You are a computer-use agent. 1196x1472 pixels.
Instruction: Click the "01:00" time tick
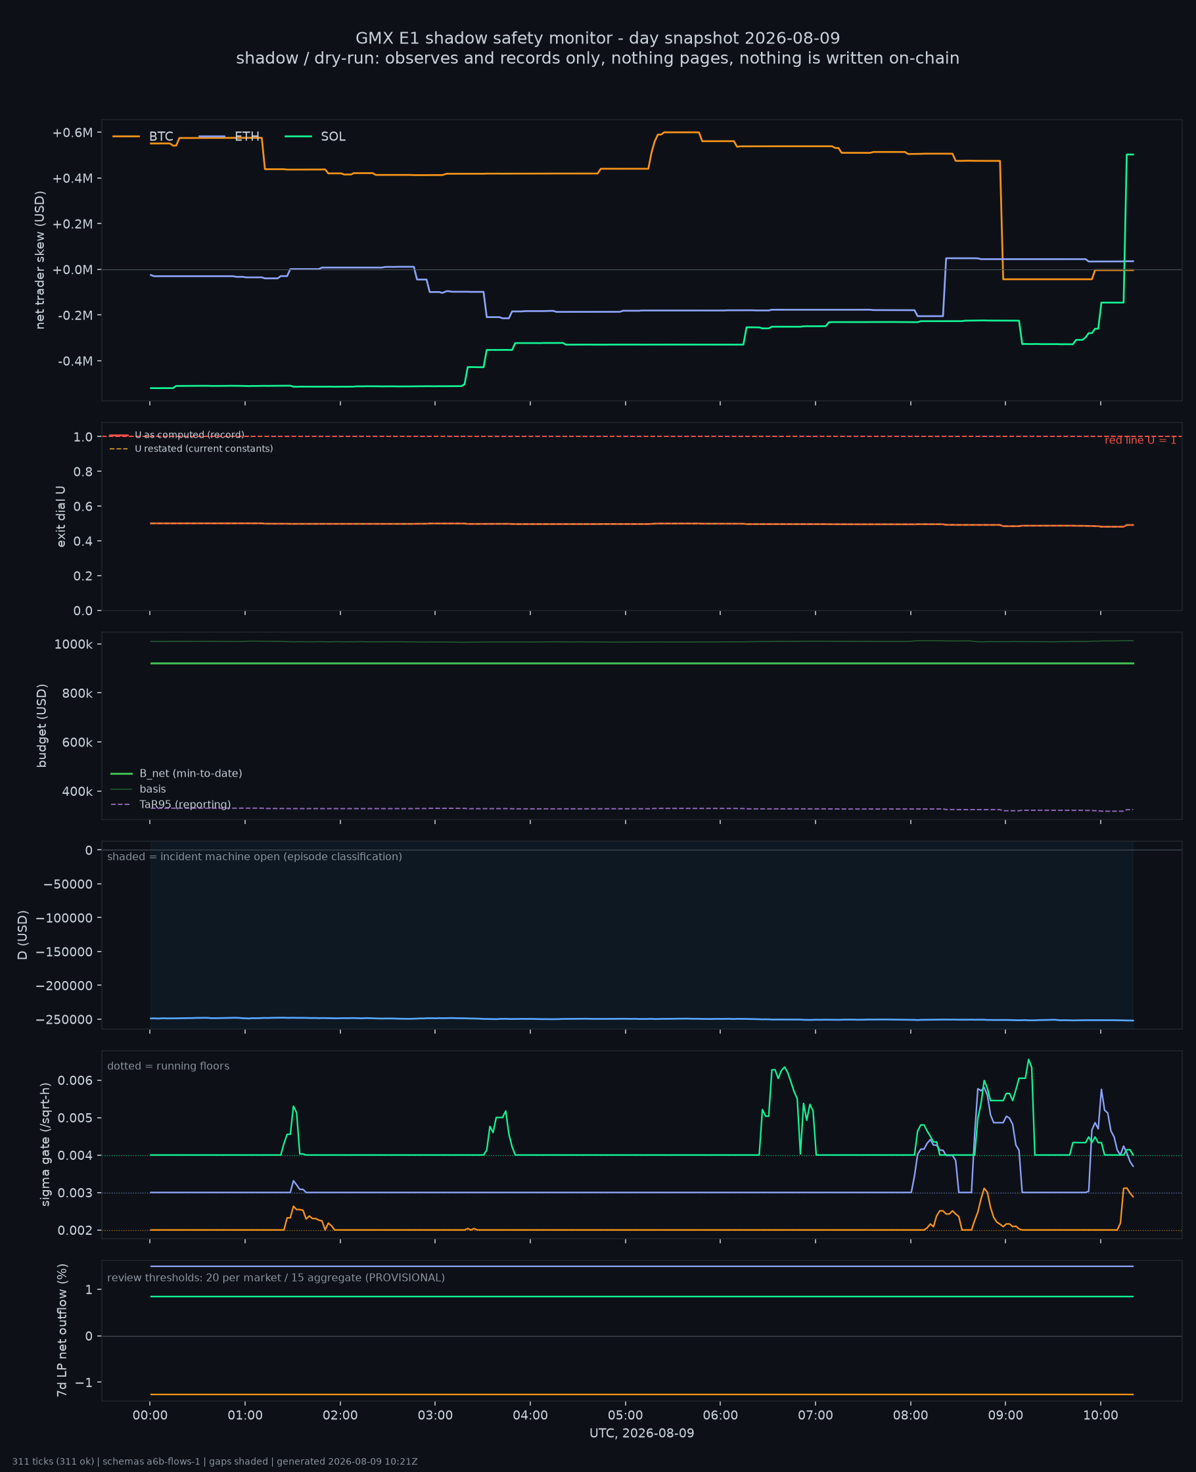[245, 1415]
